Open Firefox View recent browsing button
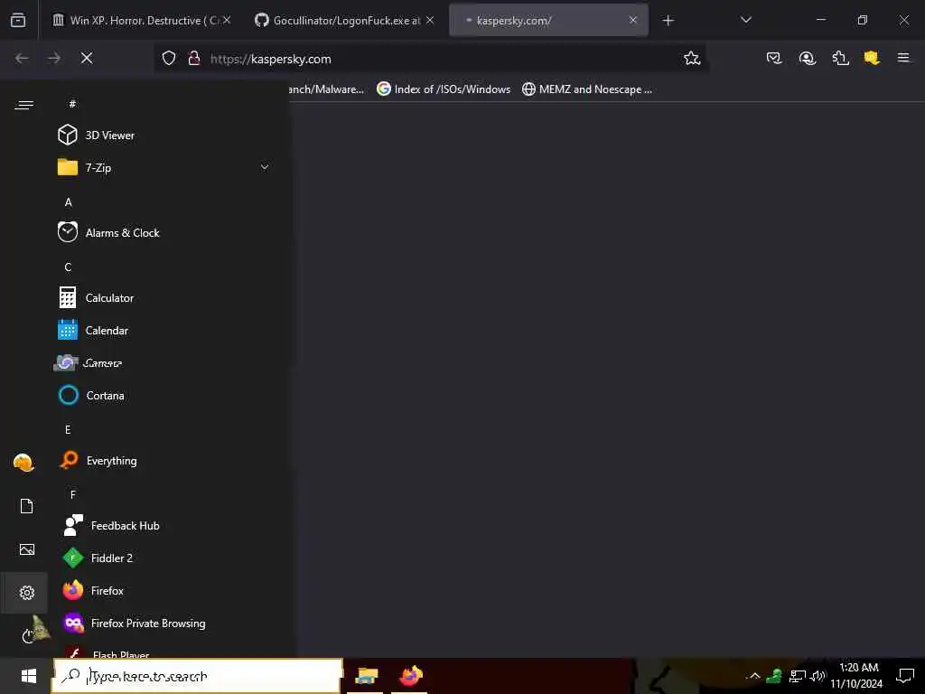This screenshot has width=925, height=694. (18, 20)
